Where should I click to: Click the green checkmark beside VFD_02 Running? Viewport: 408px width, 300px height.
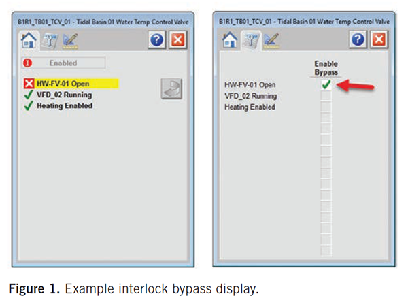click(x=28, y=95)
